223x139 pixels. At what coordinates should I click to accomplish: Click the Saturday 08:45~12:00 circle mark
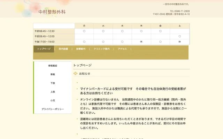click(180, 36)
